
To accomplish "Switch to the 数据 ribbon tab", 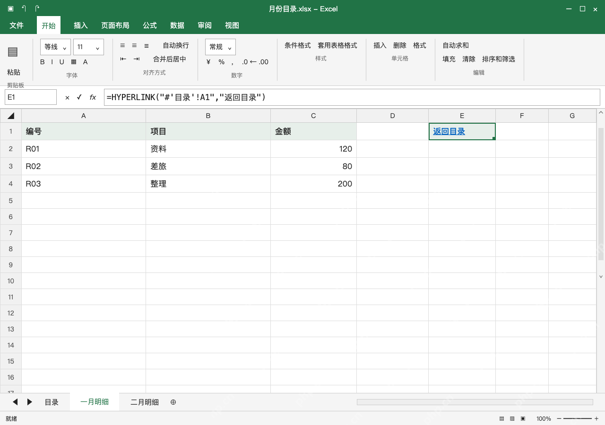I will click(x=177, y=25).
